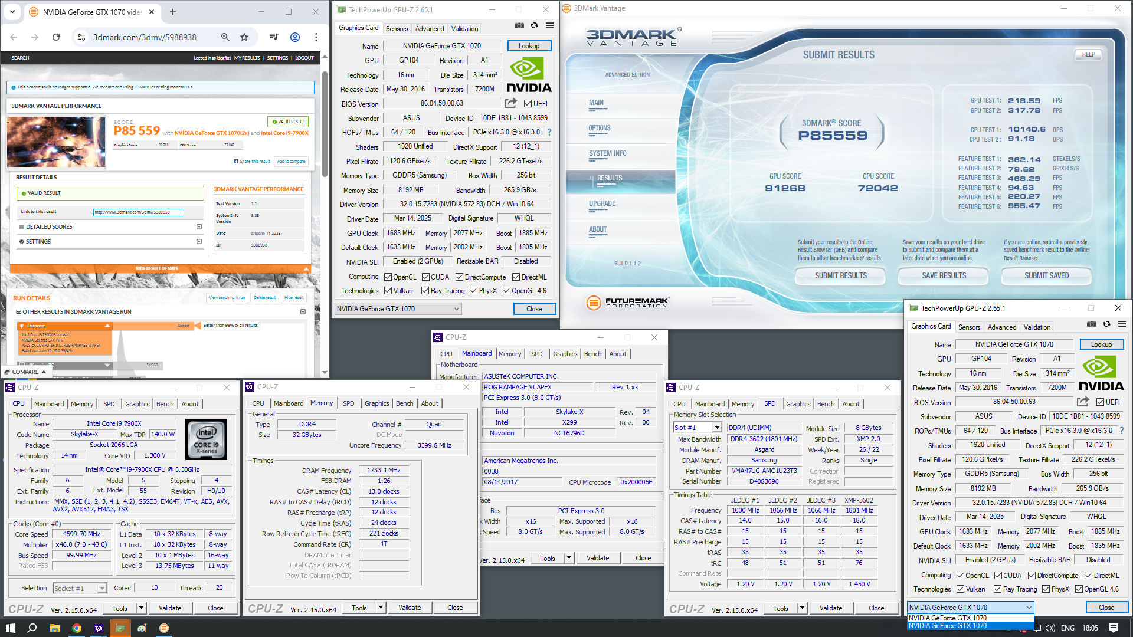This screenshot has height=637, width=1133.
Task: Click benchmark space battle thumbnail image
Action: tap(56, 142)
